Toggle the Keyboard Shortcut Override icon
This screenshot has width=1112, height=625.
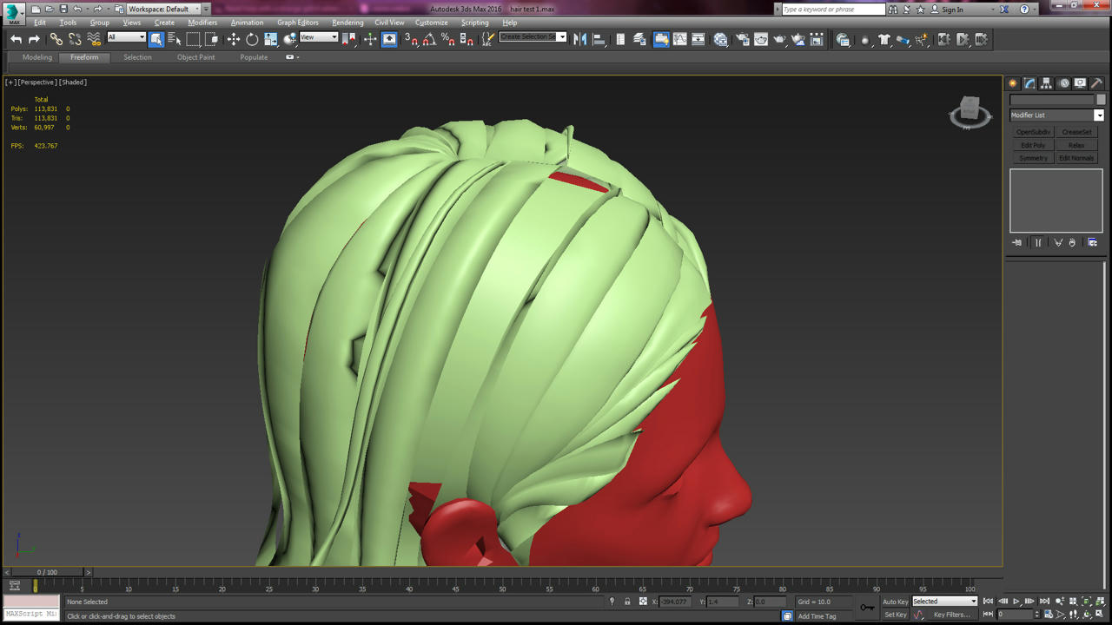pos(389,39)
